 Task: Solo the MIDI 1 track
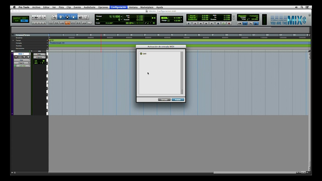click(24, 57)
